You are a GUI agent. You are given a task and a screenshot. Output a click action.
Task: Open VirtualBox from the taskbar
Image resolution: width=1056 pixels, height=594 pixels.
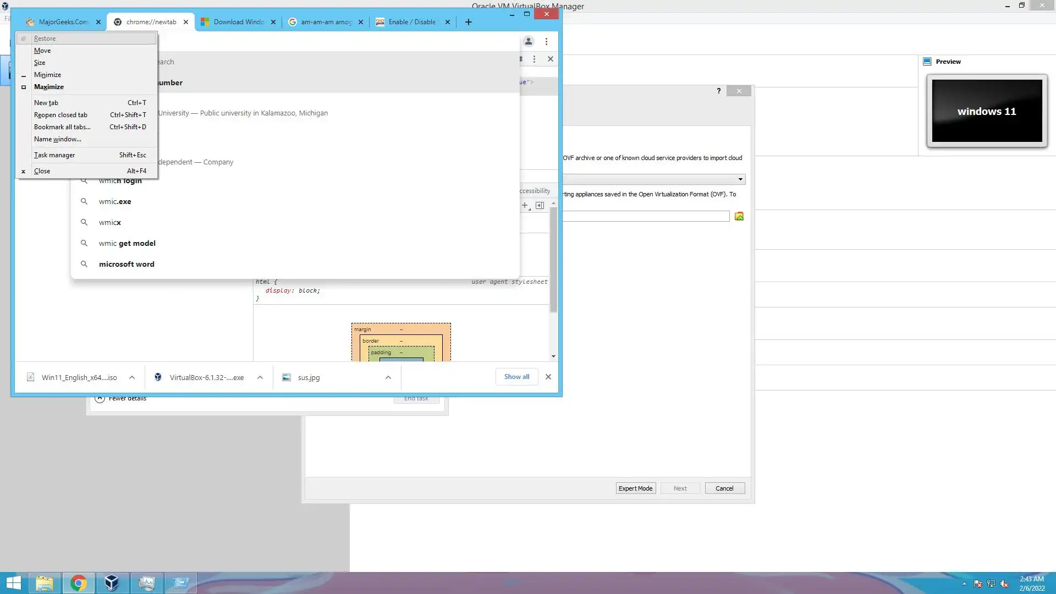[x=112, y=582]
